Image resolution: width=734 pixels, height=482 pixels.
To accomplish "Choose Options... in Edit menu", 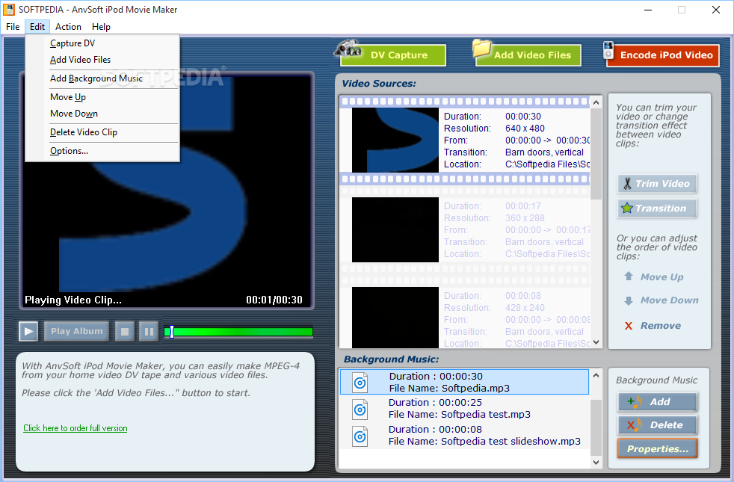I will (x=102, y=151).
